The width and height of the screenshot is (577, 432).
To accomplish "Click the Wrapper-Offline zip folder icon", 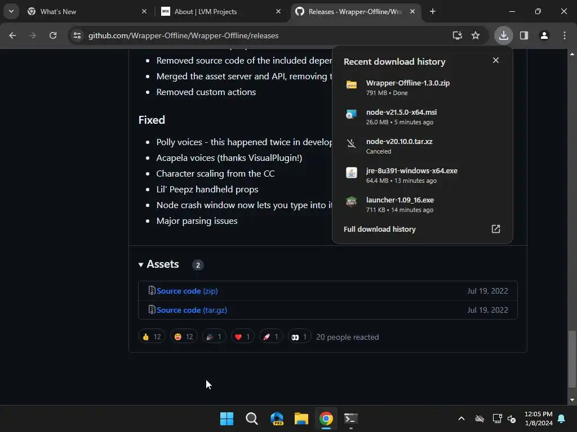I will (x=352, y=85).
